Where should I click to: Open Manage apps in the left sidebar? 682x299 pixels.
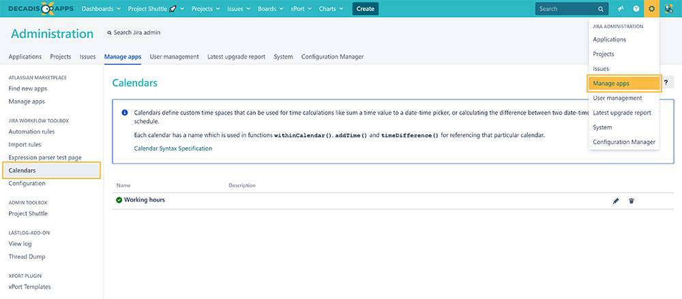pos(27,101)
